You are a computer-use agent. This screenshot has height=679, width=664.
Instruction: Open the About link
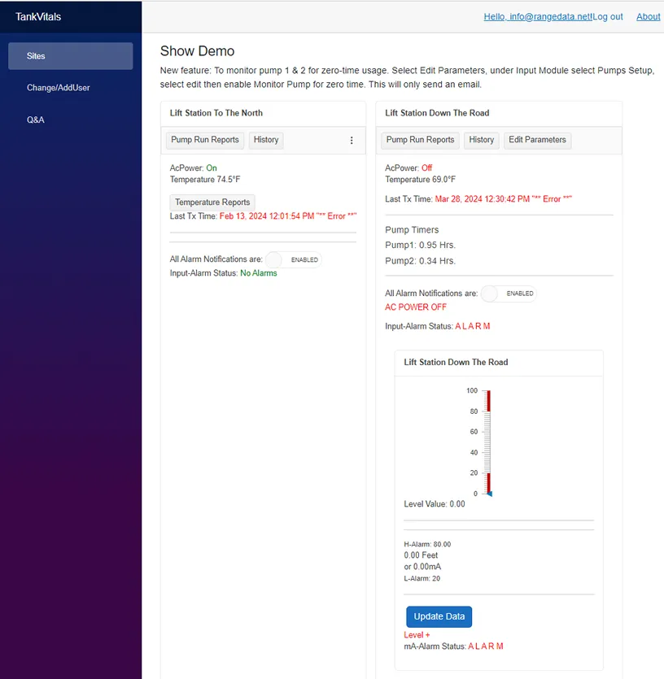648,16
